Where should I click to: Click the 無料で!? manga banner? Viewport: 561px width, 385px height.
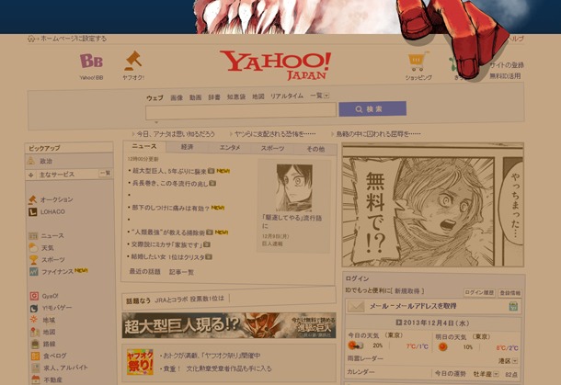[x=433, y=205]
